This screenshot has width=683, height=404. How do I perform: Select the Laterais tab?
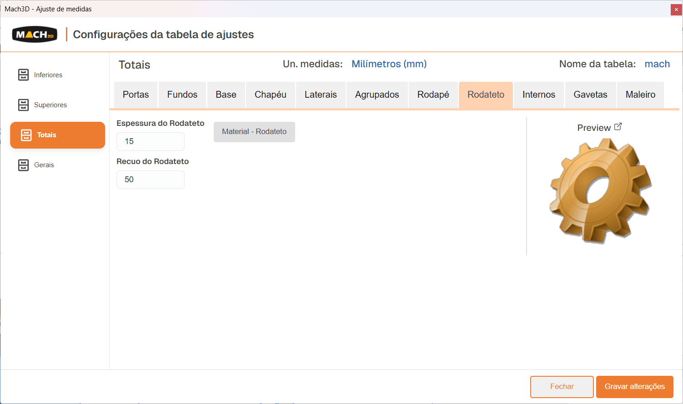[x=321, y=95]
